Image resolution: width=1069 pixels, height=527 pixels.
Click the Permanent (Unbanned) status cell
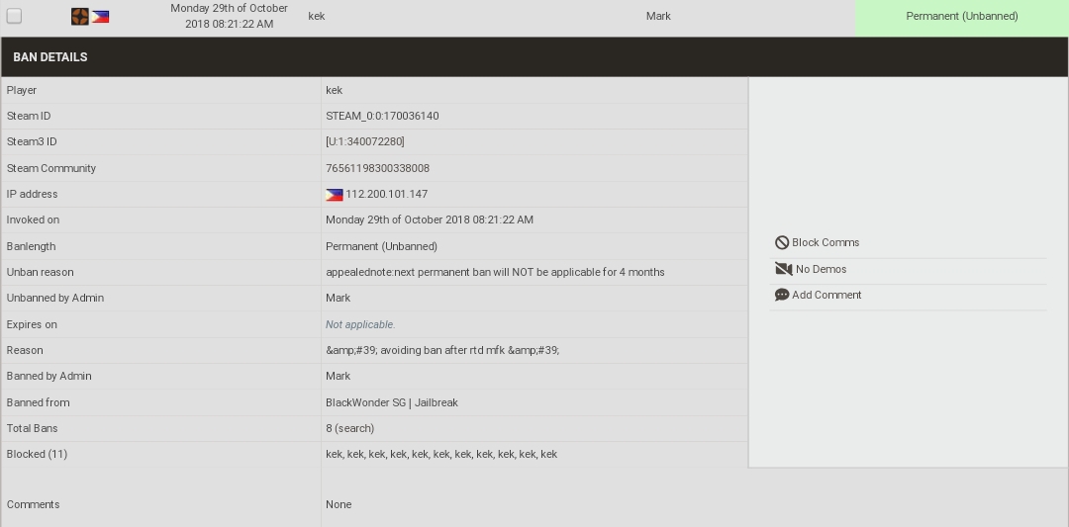[962, 17]
